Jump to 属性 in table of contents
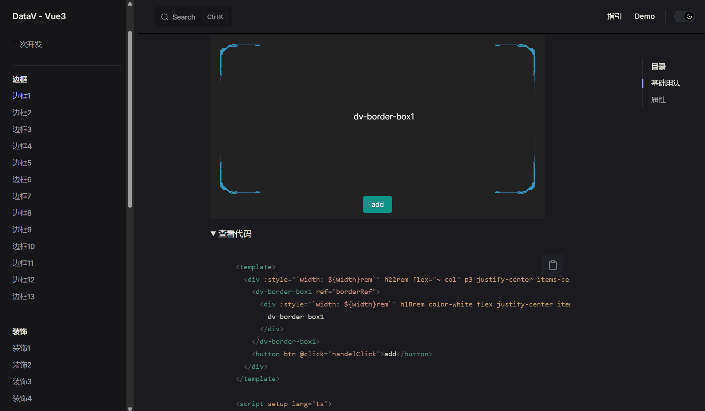The height and width of the screenshot is (411, 705). [x=658, y=100]
